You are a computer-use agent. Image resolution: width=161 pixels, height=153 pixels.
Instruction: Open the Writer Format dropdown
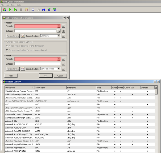point(59,59)
